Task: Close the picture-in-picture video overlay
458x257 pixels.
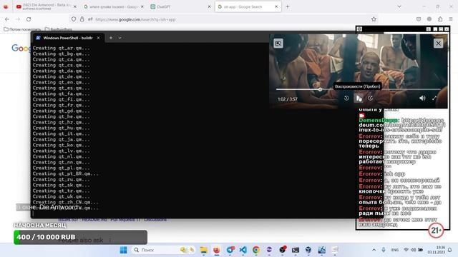Action: pyautogui.click(x=438, y=44)
